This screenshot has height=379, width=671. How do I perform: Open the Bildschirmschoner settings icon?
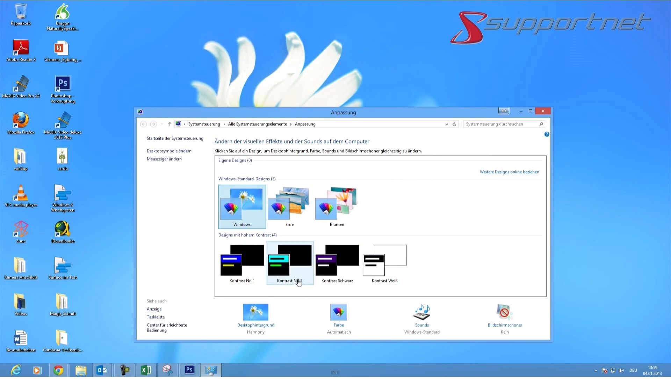504,312
